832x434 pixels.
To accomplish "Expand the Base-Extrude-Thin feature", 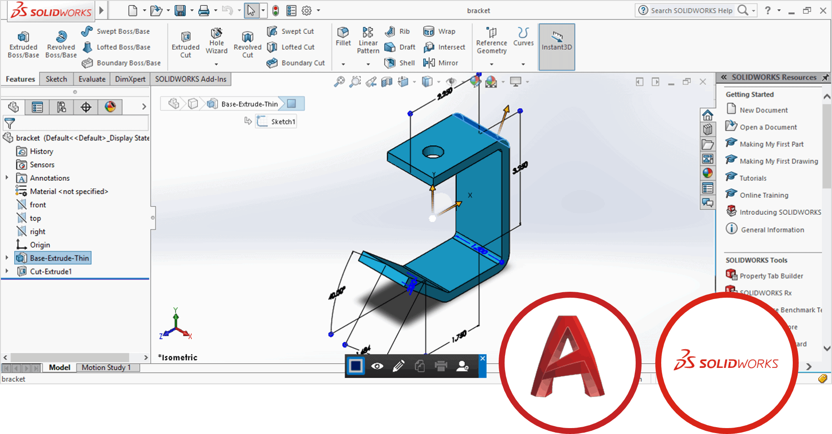I will [6, 258].
